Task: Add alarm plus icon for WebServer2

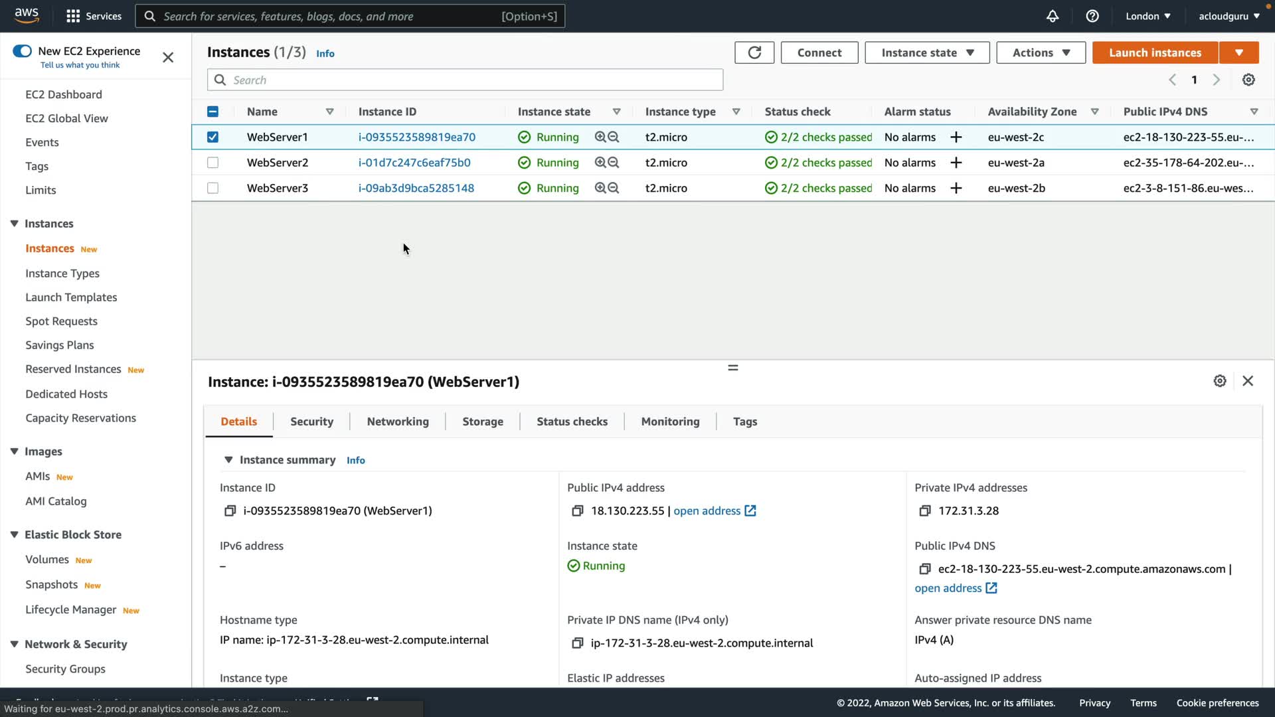Action: (956, 163)
